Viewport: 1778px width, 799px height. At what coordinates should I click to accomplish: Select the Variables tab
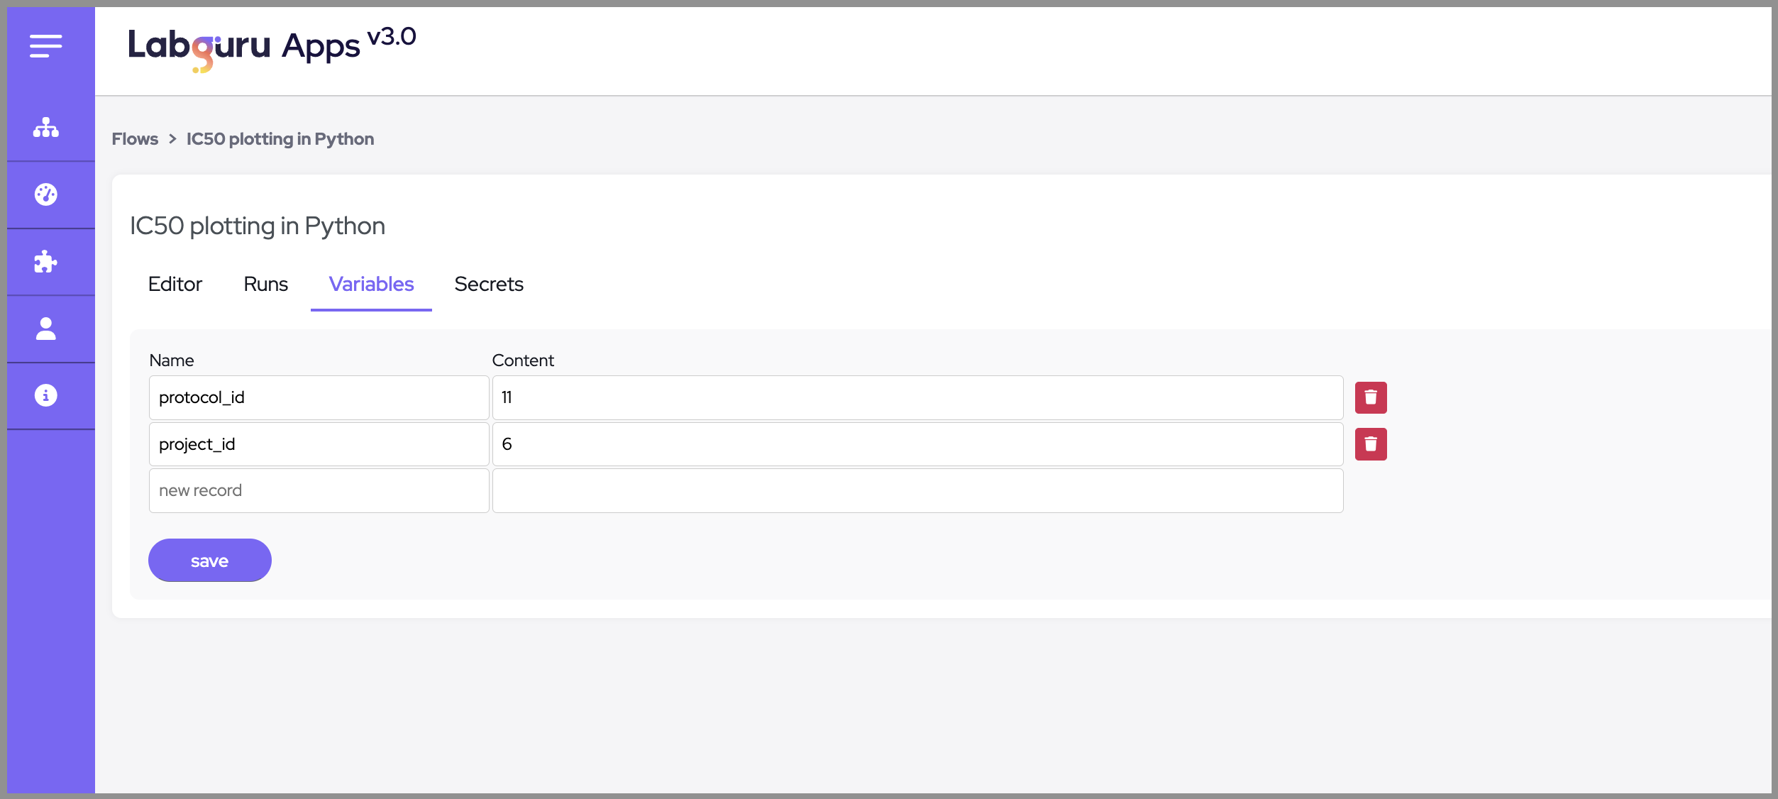(371, 285)
